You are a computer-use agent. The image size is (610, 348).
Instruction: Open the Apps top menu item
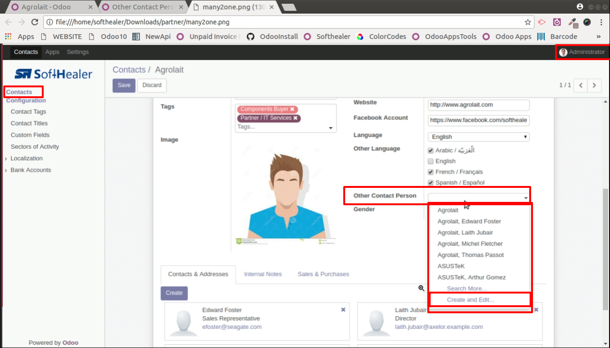[x=52, y=52]
